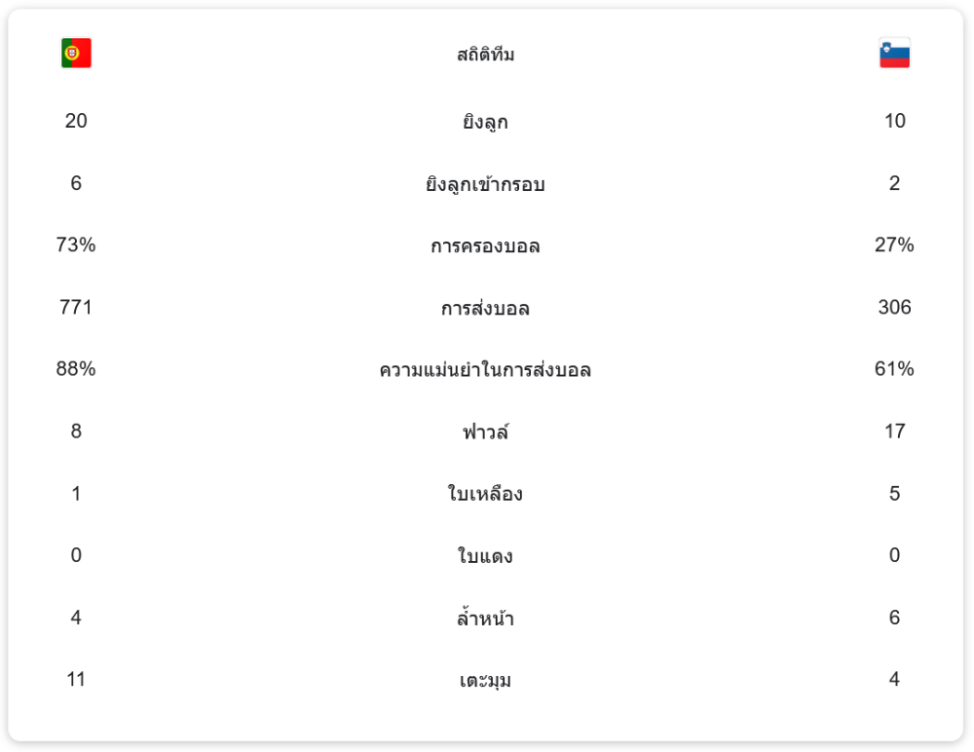Click the ความแม่นยำในการส่งบอล label
974x752 pixels.
tap(485, 370)
